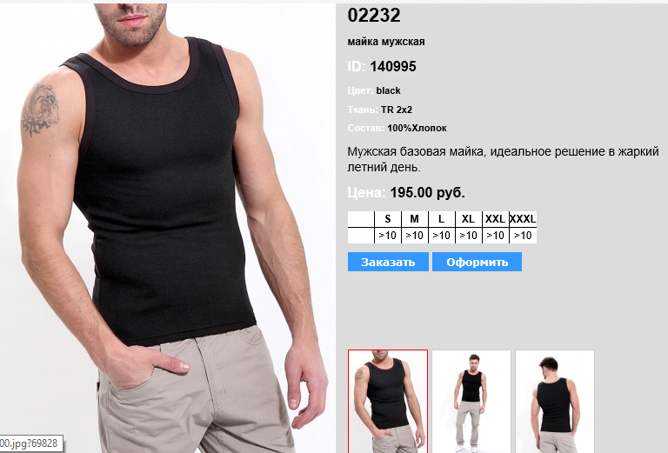Click the price 195.00 руб.
This screenshot has width=668, height=453.
point(427,192)
